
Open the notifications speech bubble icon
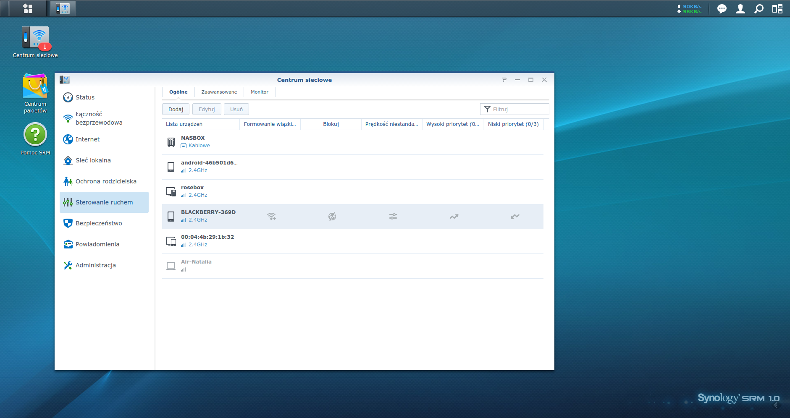point(722,9)
